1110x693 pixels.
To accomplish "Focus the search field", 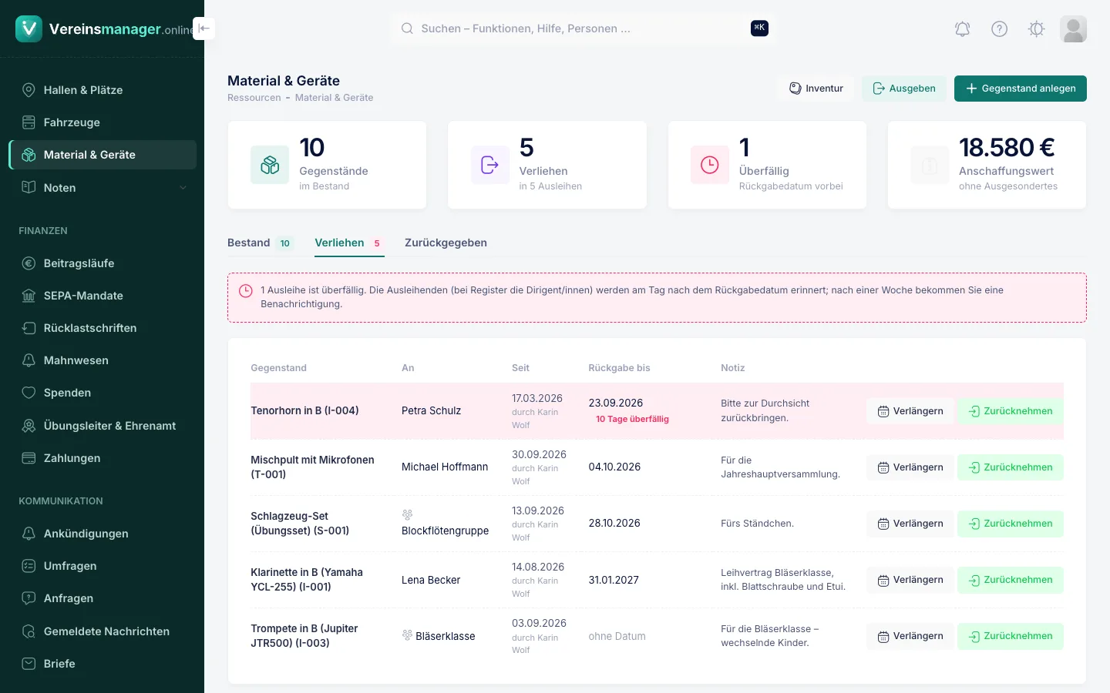I will click(x=584, y=28).
